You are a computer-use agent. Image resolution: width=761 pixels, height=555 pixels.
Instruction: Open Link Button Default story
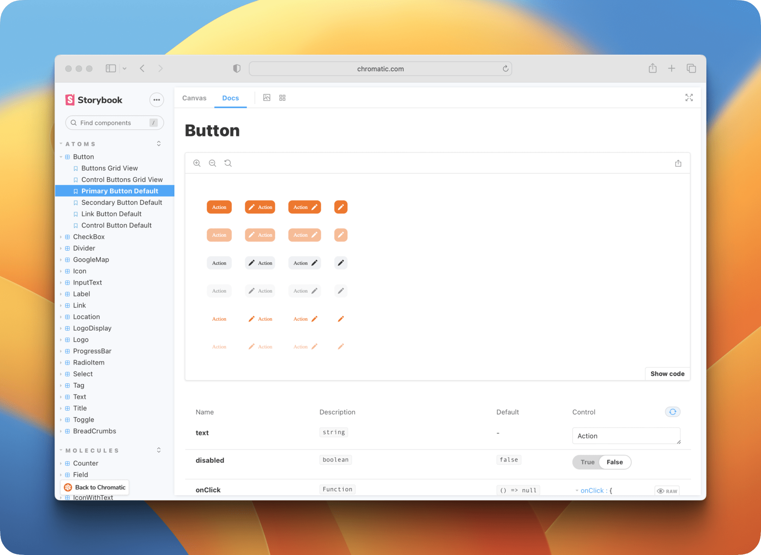(x=111, y=214)
